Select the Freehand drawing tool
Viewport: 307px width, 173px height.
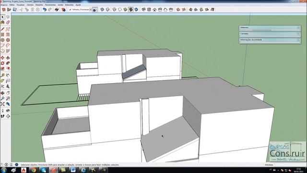8,29
